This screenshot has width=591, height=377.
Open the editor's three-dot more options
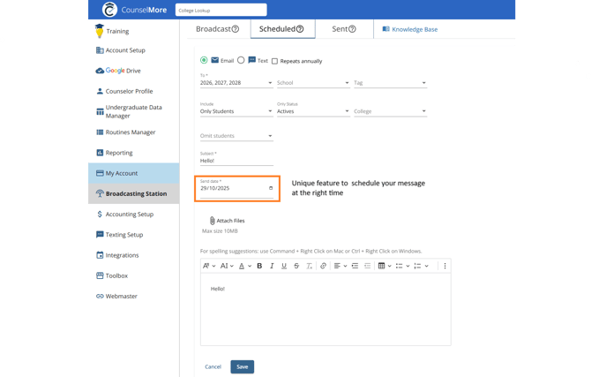[x=445, y=266]
